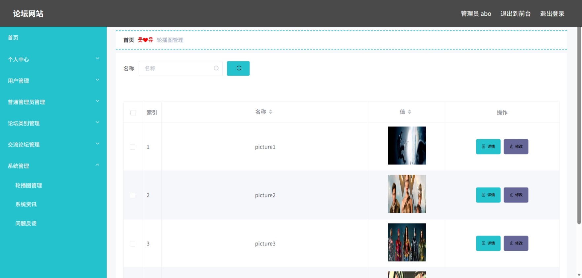Tick the checkbox for row picture3
The height and width of the screenshot is (278, 582).
click(132, 244)
